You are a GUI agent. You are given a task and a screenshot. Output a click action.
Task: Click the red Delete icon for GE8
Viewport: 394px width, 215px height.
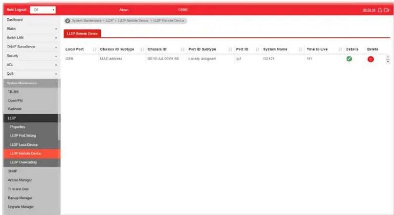coord(370,59)
